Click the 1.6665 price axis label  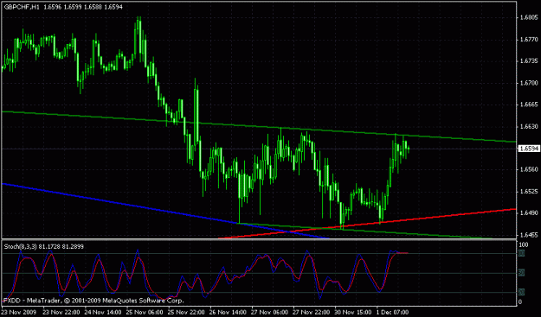pos(529,105)
